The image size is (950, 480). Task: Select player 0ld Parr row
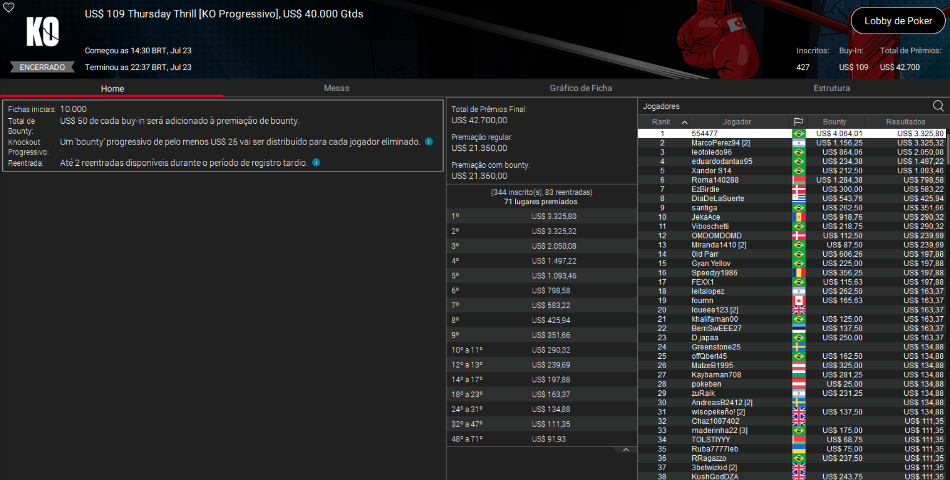click(x=791, y=254)
